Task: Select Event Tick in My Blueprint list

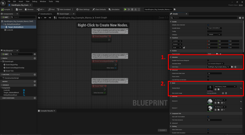Action: [x=10, y=71]
